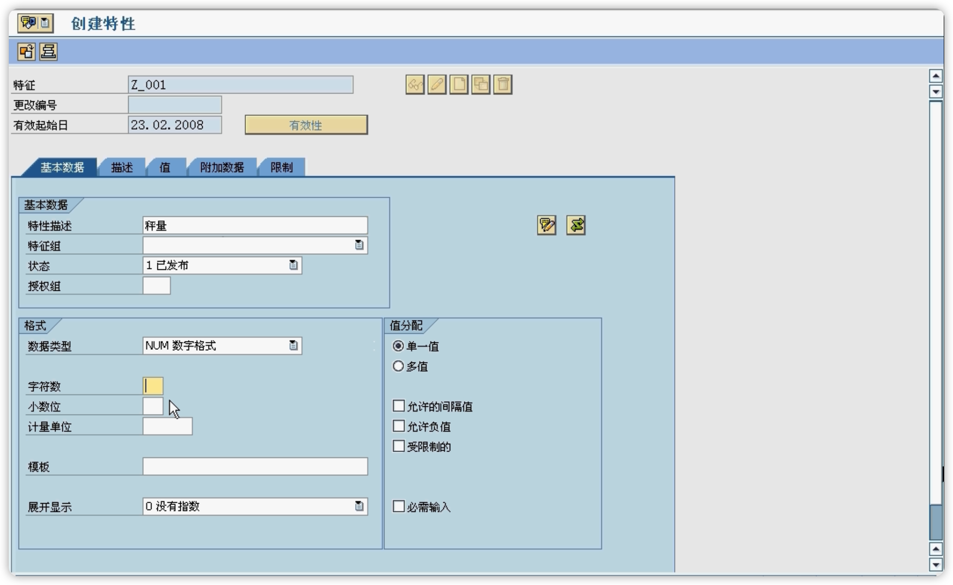
Task: Click the 计量单位 input field
Action: tap(167, 426)
